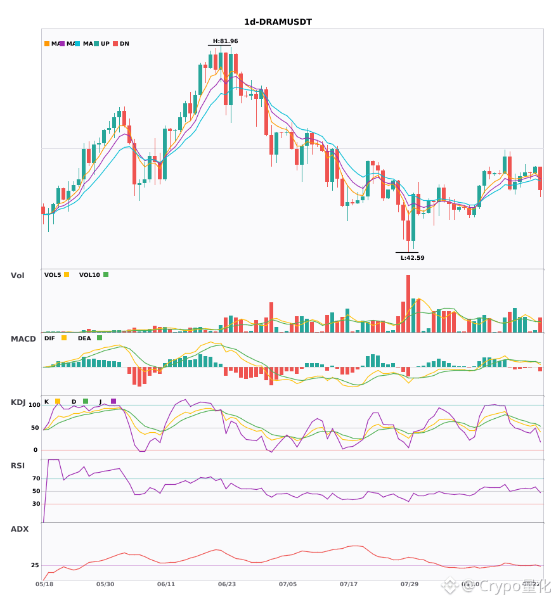Click the VOL5 legend text
Viewport: 556px width, 602px height.
click(53, 275)
